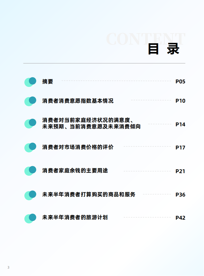Click the bullet icon beside 未来半年消费者的旅游计划
204x276 pixels.
(x=30, y=218)
